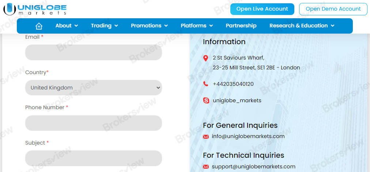Click the 'Email' field label
370x172 pixels.
34,37
